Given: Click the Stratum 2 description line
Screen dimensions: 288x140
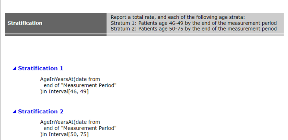Looking at the screenshot, I should (194, 29).
